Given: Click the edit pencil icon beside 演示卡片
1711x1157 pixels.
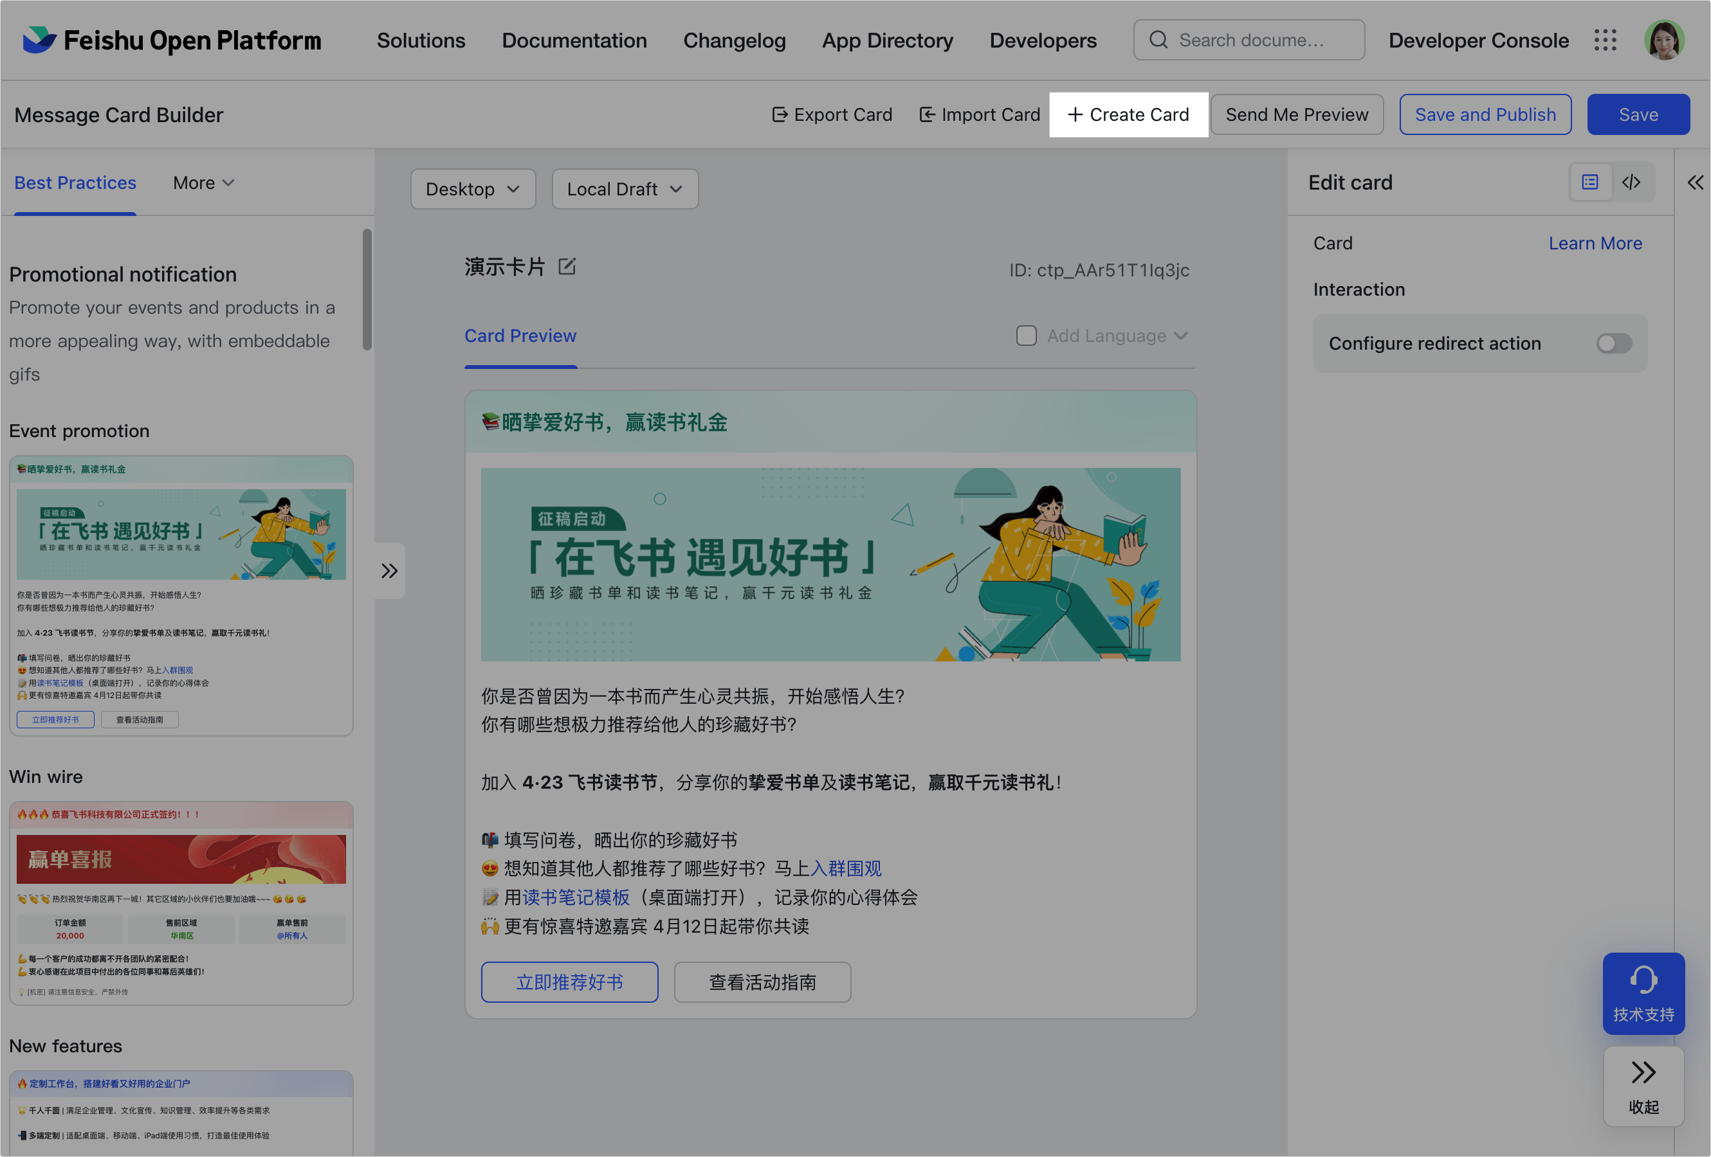Looking at the screenshot, I should (566, 266).
